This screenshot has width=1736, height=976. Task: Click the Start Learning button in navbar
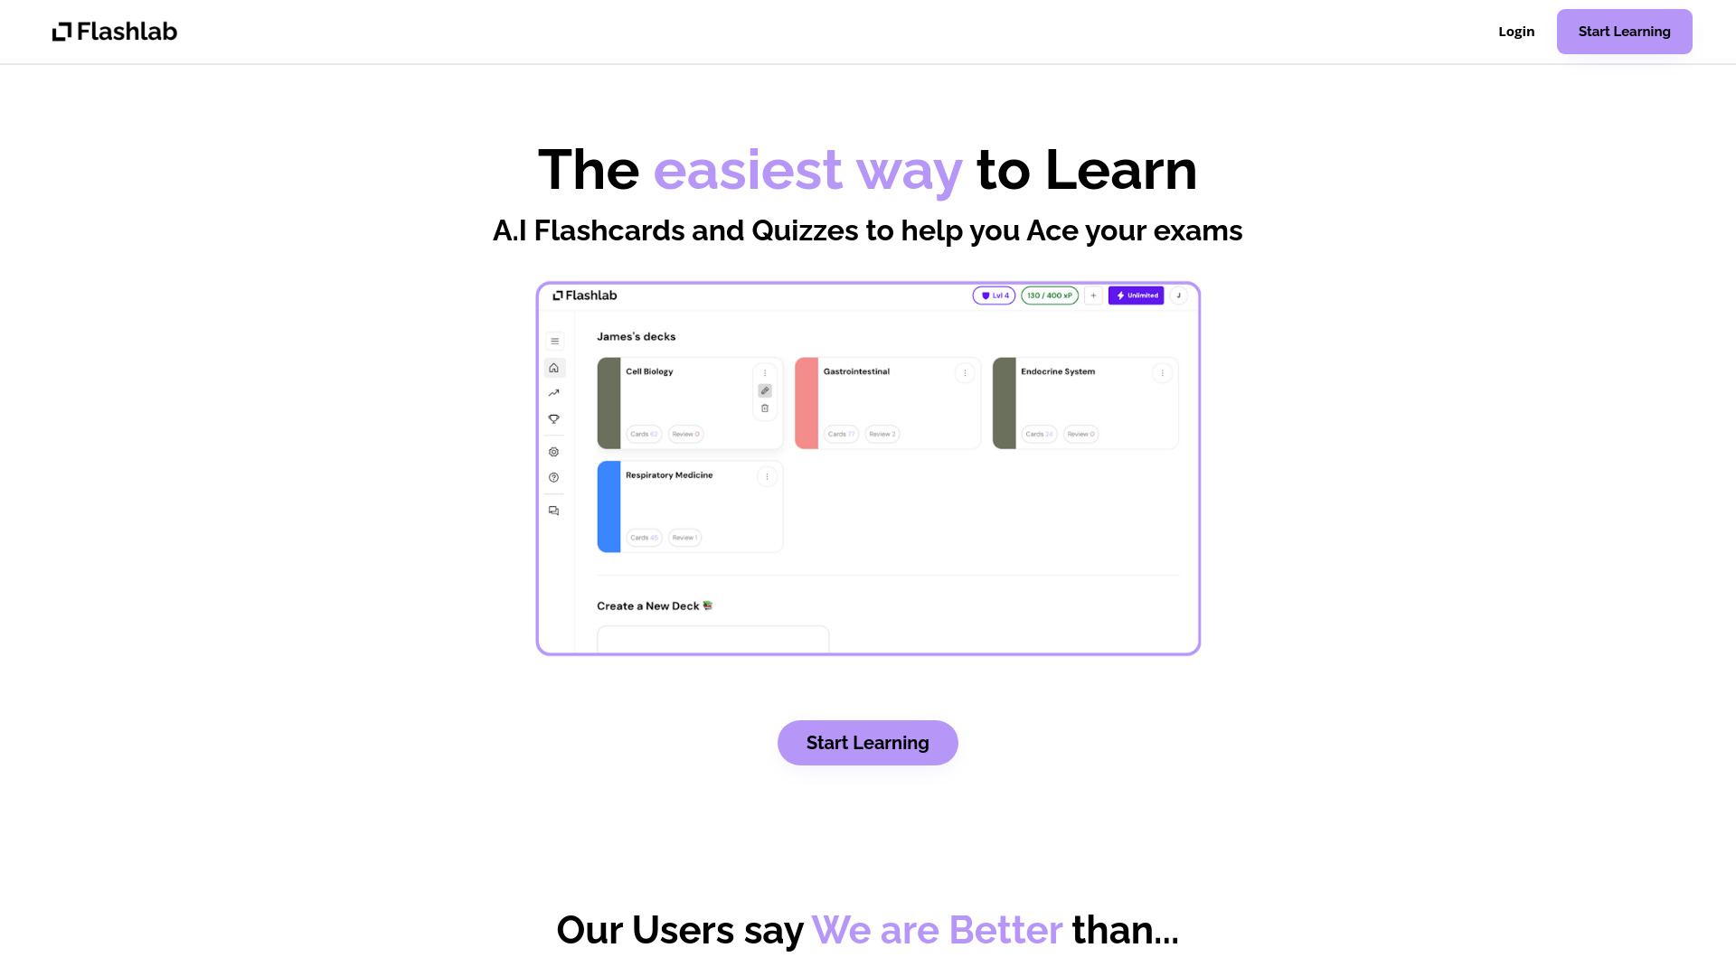1624,31
